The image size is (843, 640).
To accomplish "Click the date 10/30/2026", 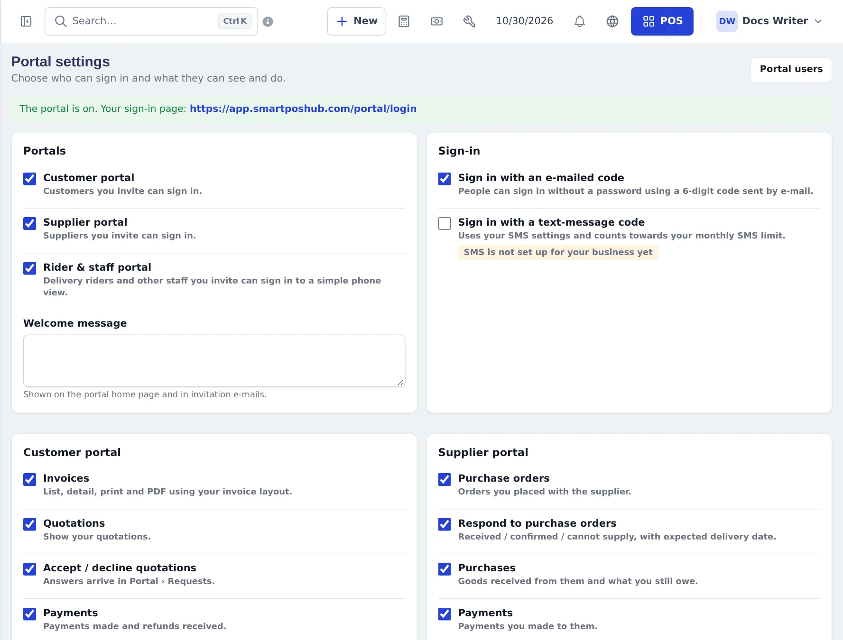I will click(525, 21).
